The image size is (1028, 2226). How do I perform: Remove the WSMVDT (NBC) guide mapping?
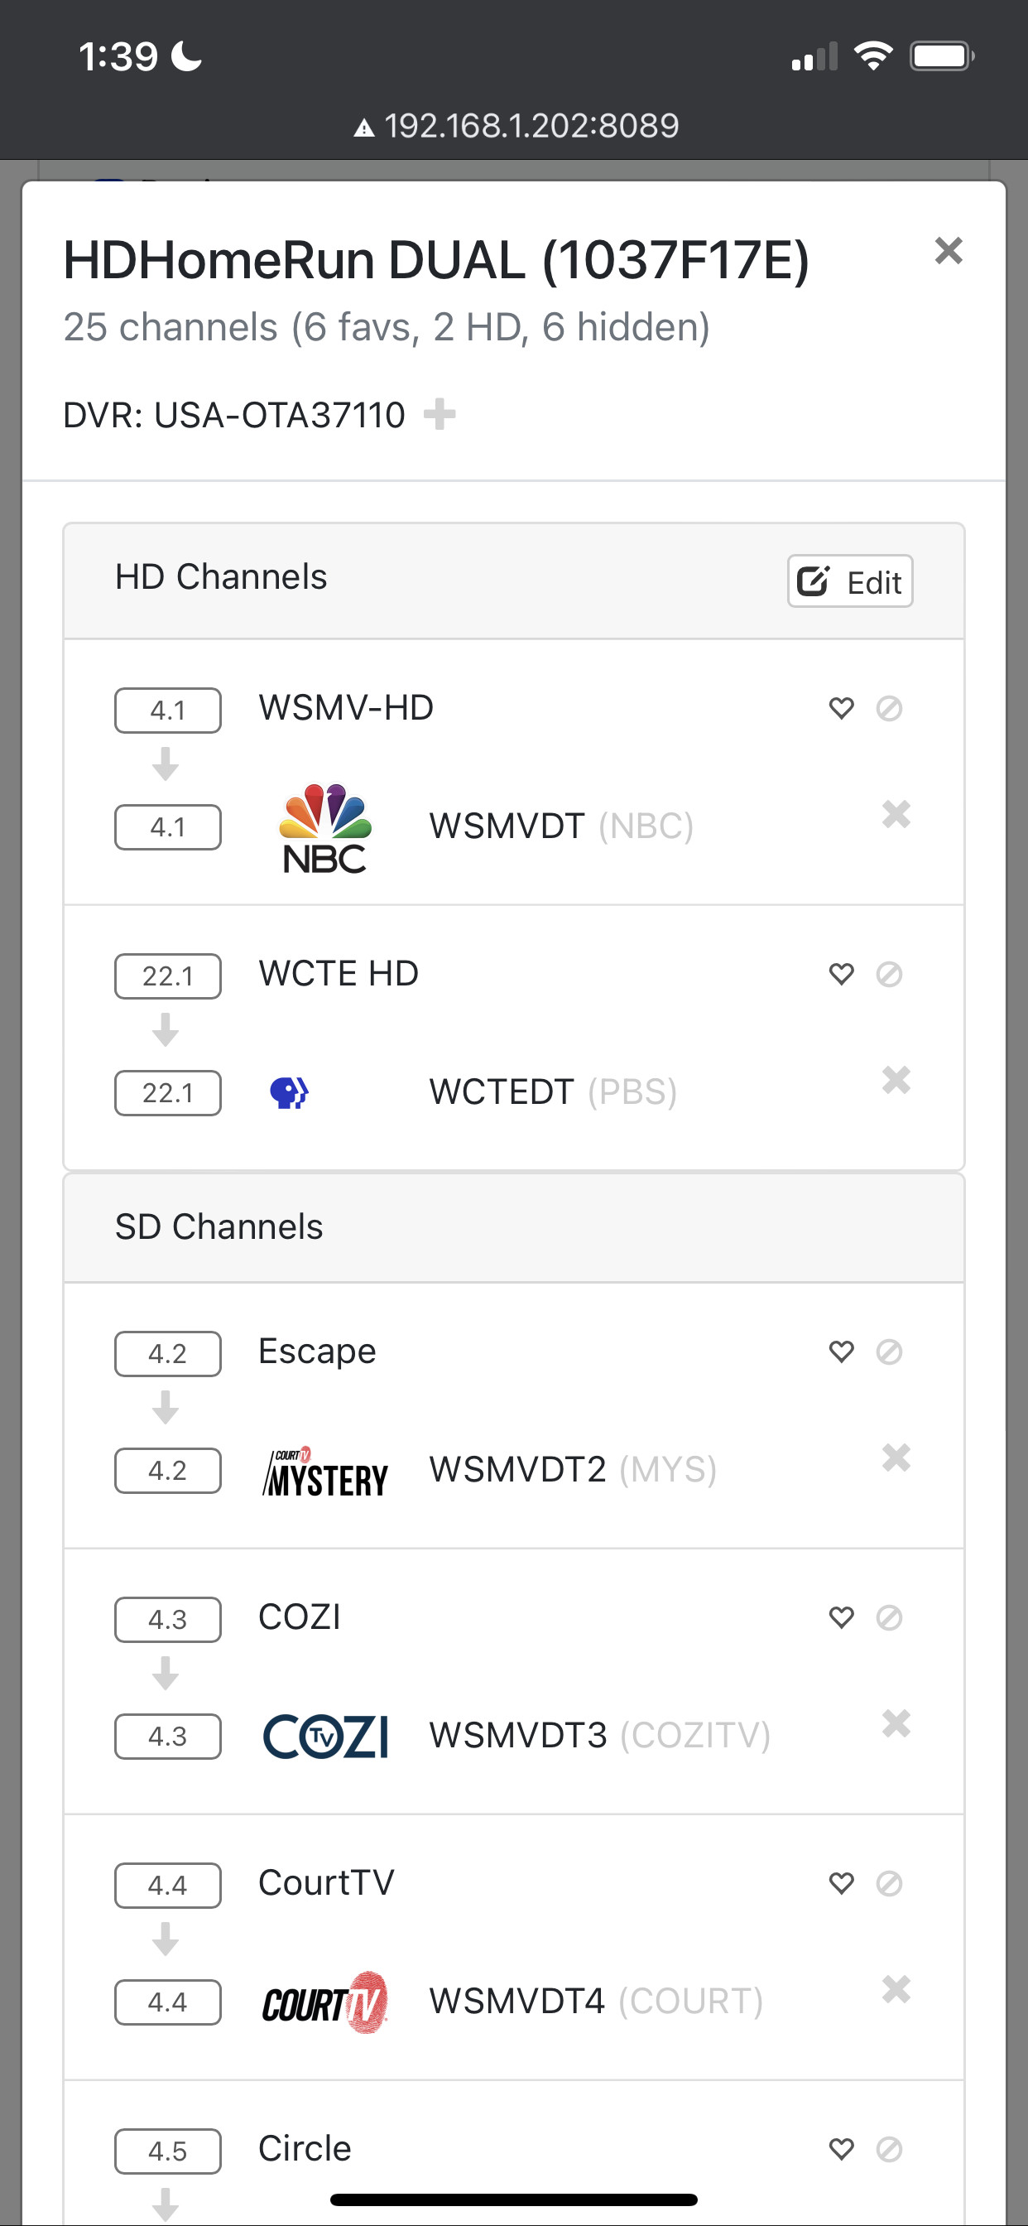(x=896, y=814)
